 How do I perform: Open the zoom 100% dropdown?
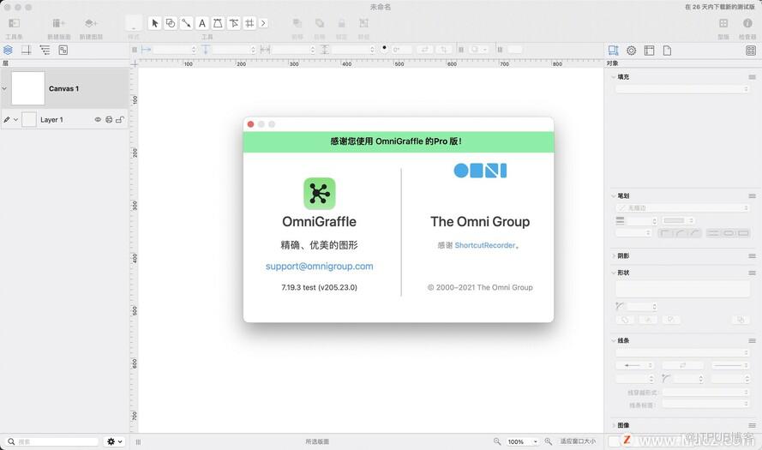[x=522, y=441]
